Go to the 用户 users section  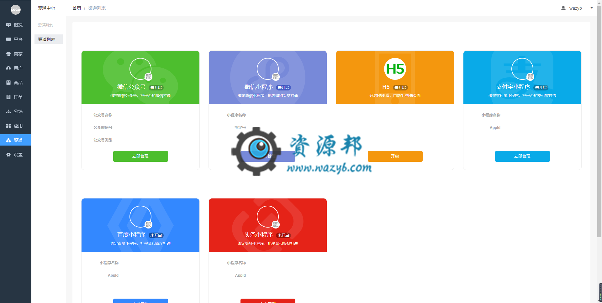pyautogui.click(x=16, y=68)
